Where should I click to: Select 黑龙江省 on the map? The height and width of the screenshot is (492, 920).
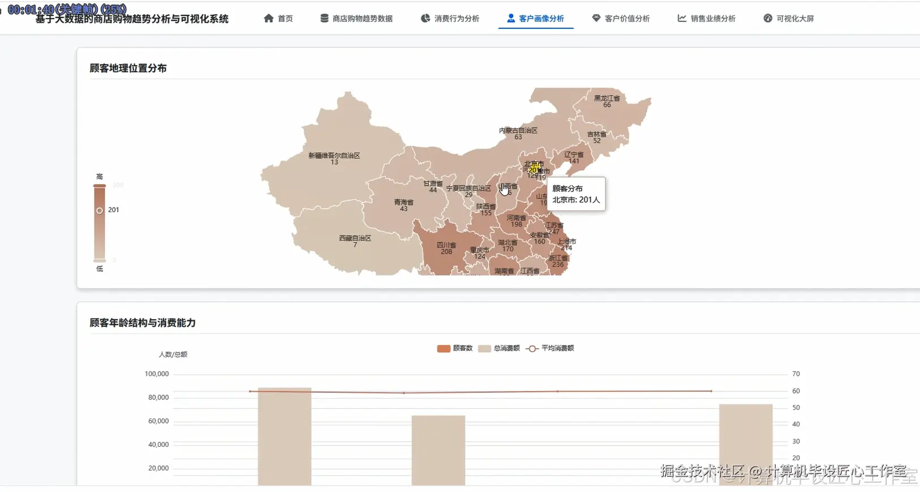(607, 101)
